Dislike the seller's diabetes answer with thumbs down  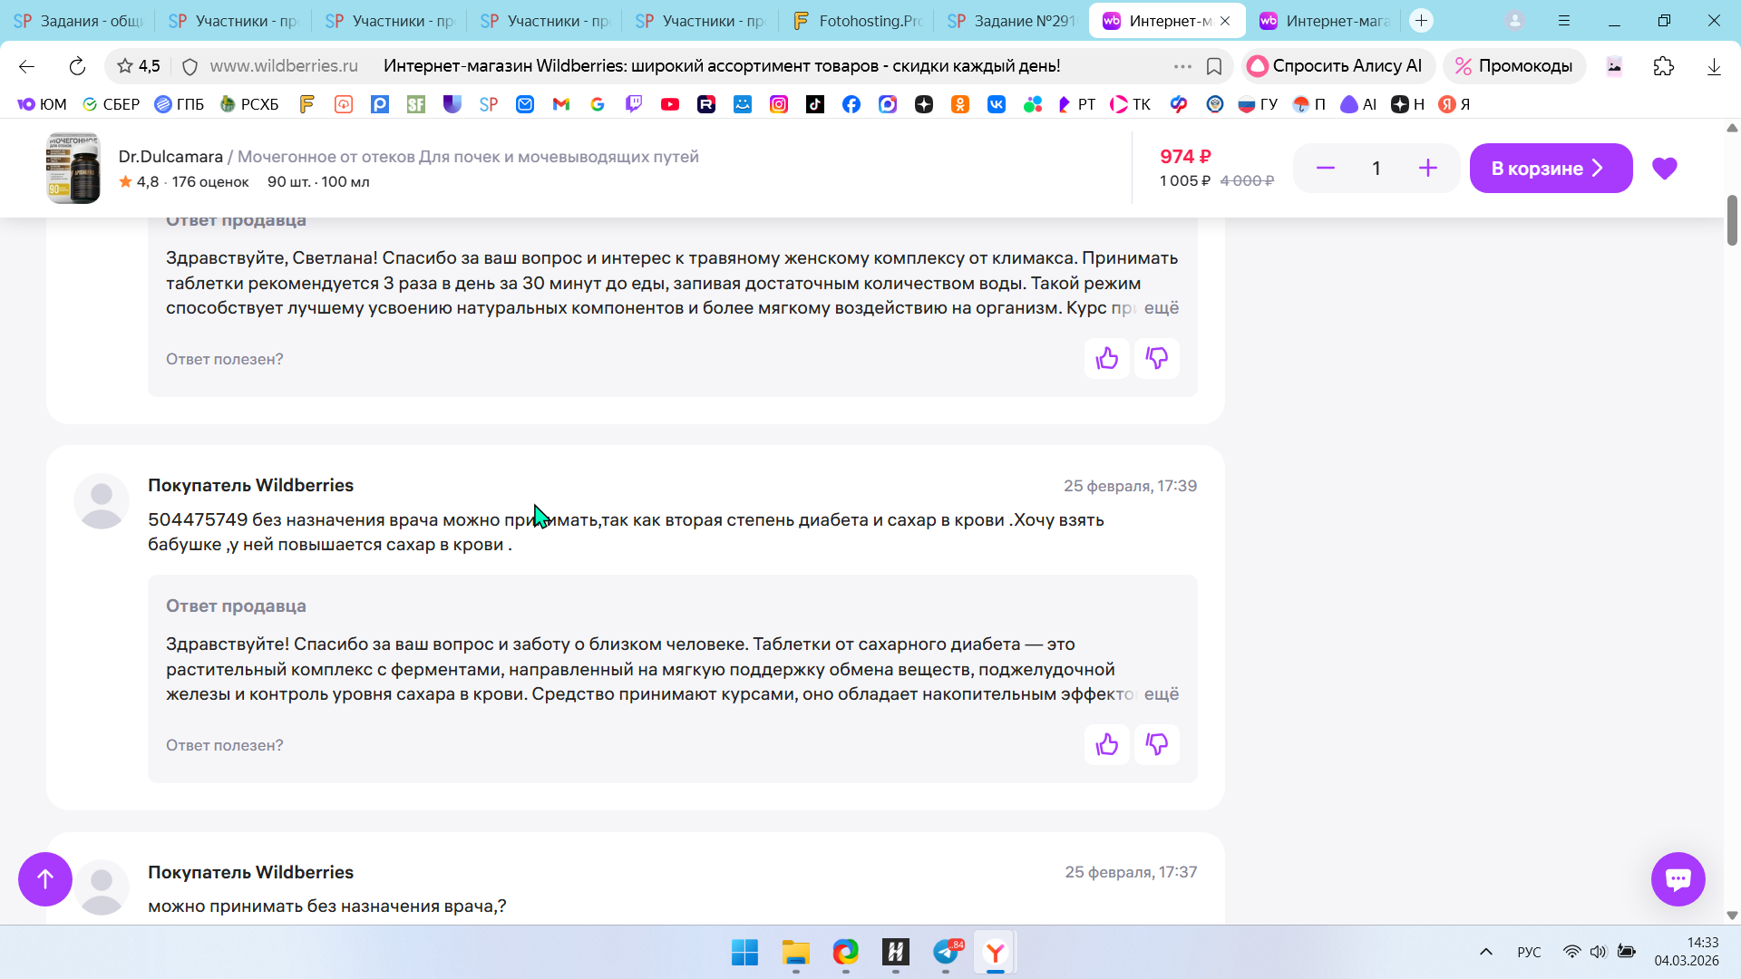tap(1157, 745)
